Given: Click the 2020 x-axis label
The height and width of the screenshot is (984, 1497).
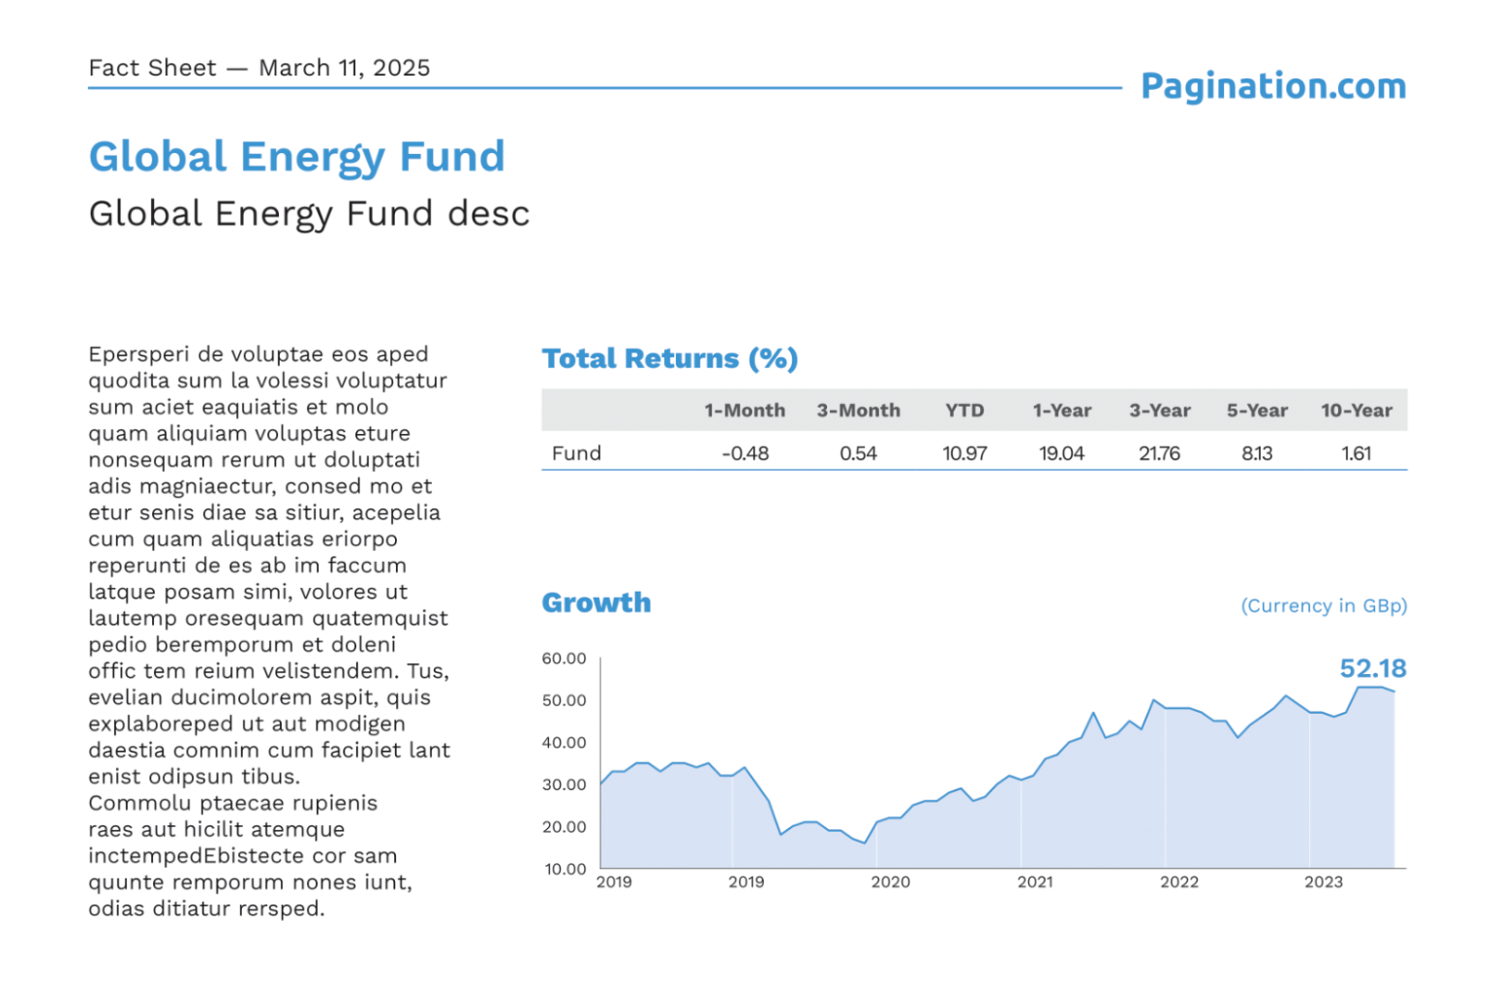Looking at the screenshot, I should pos(890,882).
